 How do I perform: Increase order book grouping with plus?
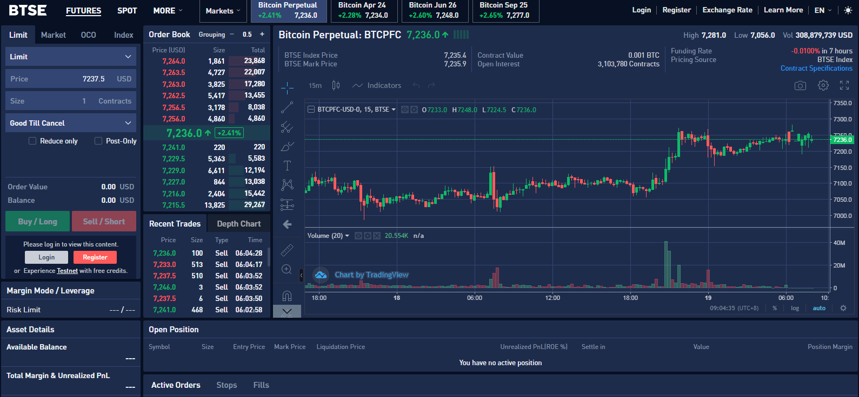coord(262,34)
